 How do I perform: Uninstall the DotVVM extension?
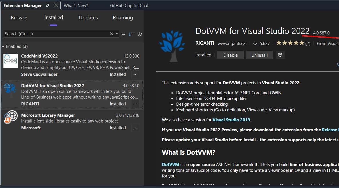coord(259,55)
